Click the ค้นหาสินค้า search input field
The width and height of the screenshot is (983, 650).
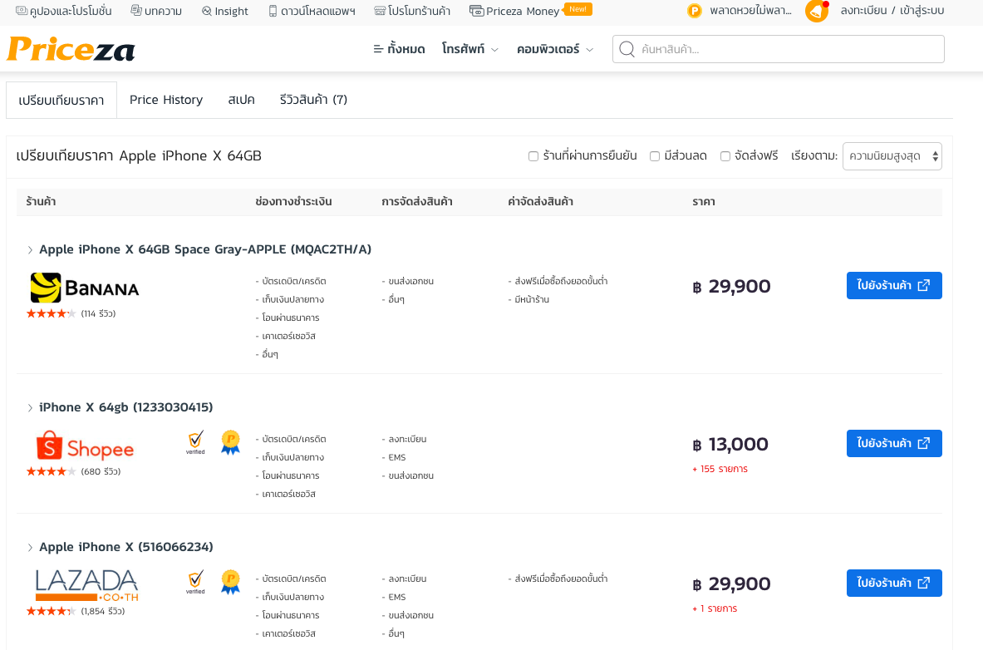[778, 49]
